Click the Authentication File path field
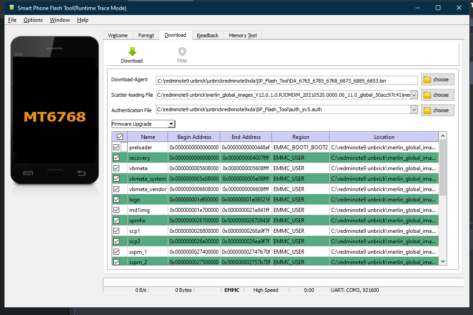 283,110
